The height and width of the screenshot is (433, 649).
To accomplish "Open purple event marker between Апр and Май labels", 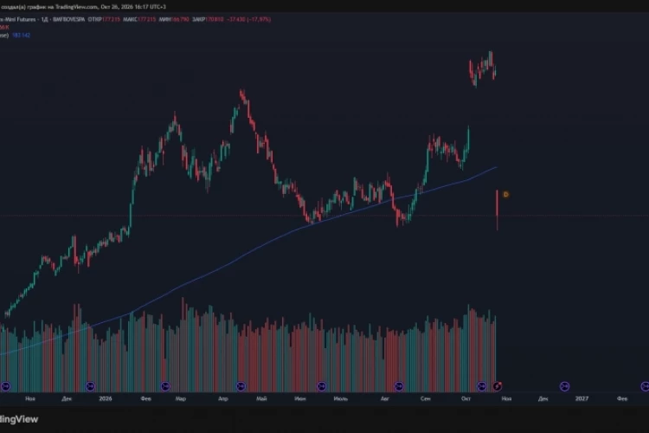I will coord(241,386).
